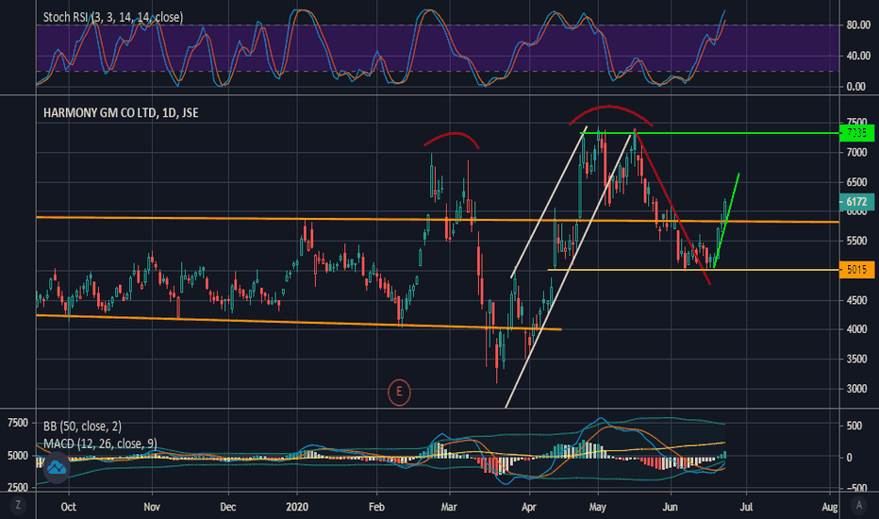Select the Stoch RSI indicator label
Viewport: 879px width, 519px height.
click(x=113, y=17)
